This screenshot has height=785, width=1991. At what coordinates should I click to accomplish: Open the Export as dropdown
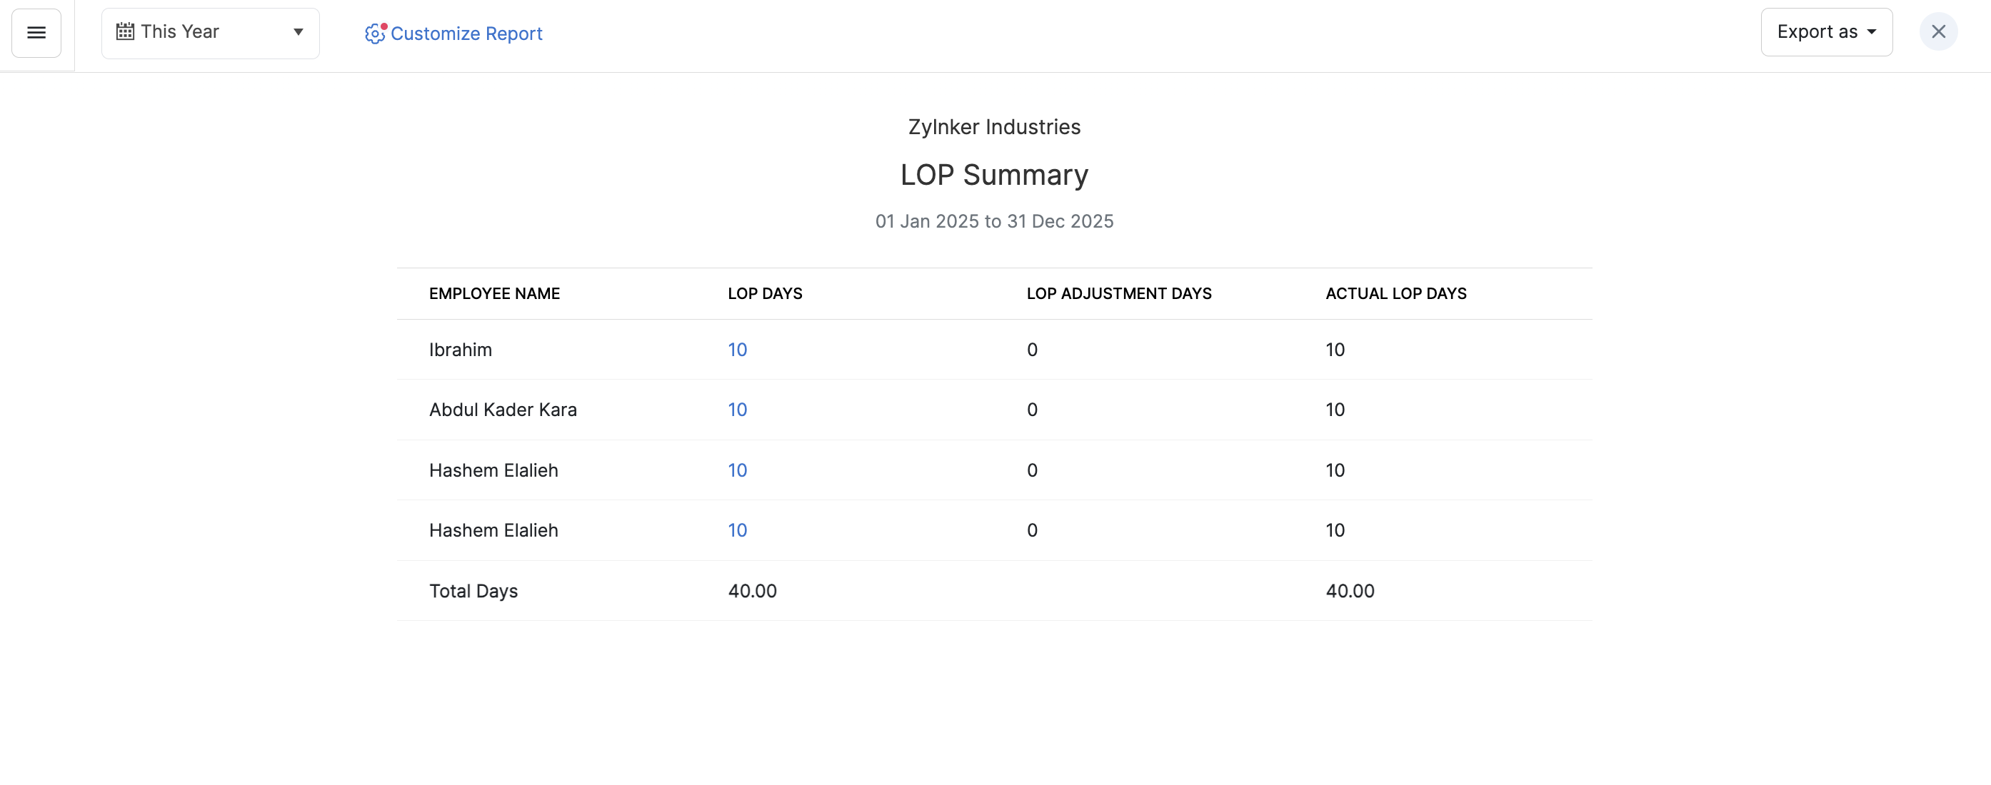(1825, 31)
